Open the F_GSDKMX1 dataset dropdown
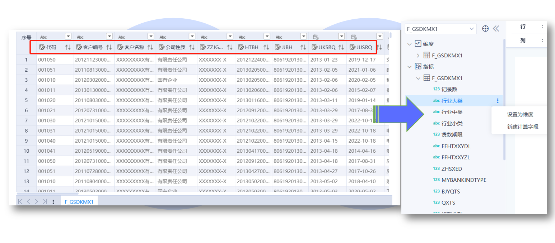Screen dimensions: 555x243 coord(471,29)
